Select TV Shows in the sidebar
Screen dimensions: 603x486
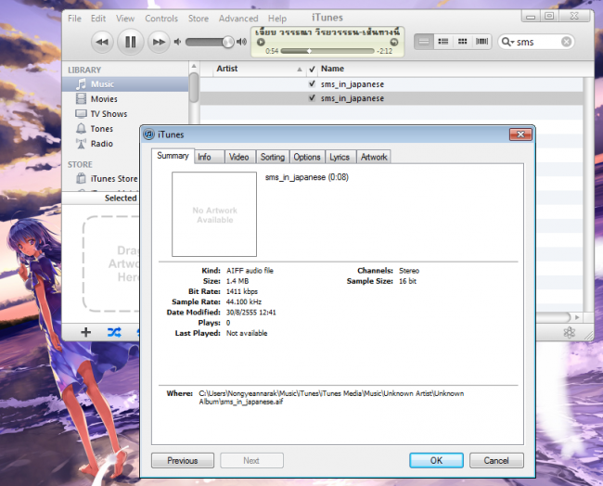(x=125, y=114)
